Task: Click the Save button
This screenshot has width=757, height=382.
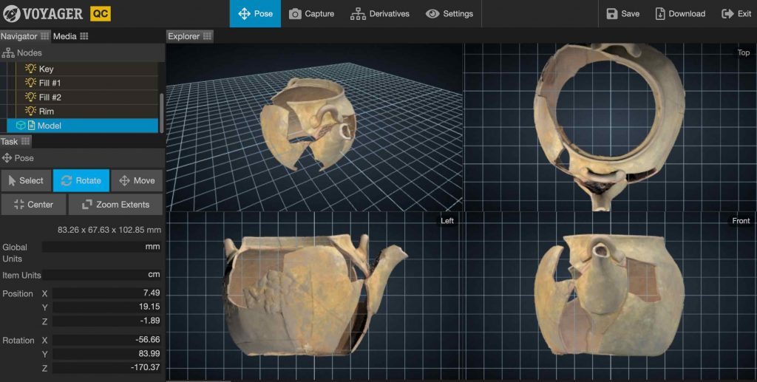Action: point(622,14)
